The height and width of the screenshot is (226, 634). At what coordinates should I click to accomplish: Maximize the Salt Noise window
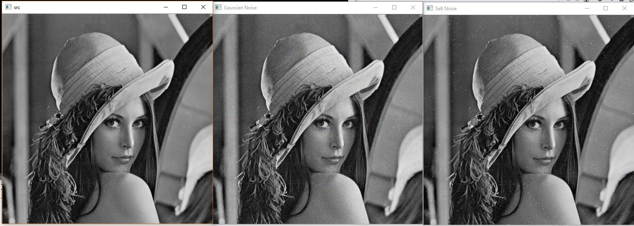point(606,8)
